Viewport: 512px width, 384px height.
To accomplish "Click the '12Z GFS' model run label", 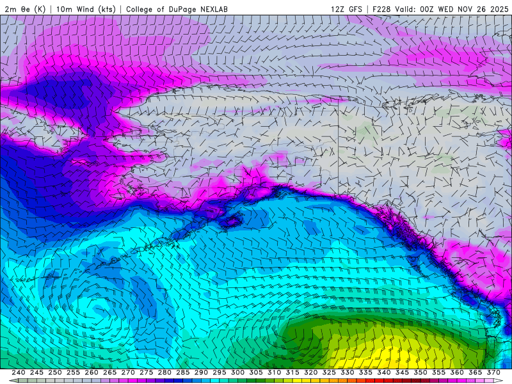I will point(346,9).
